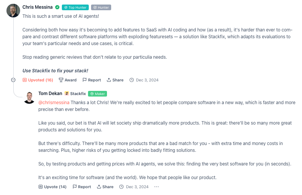Collapse the Chris Messina comment thread
Screen dimensions: 302x195
[x=13, y=80]
